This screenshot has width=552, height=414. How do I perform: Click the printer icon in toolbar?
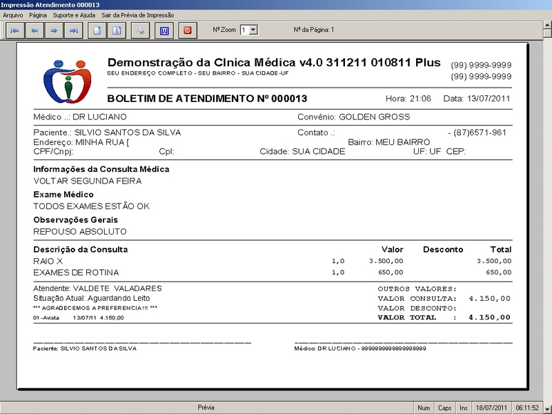pos(140,30)
